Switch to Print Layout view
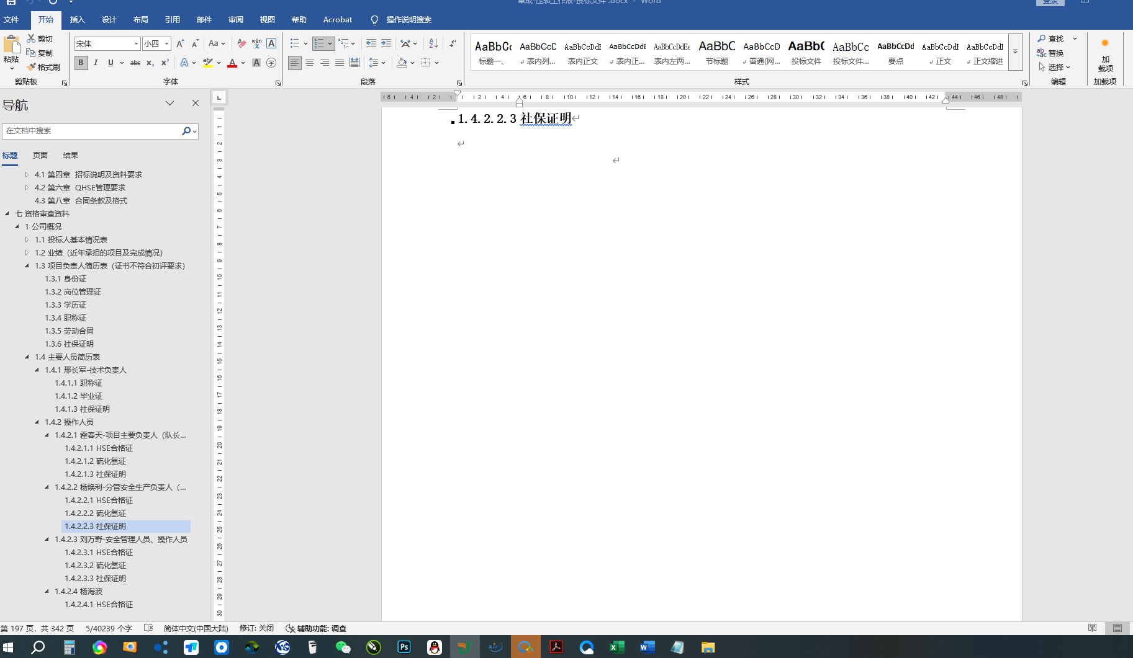 click(x=1117, y=628)
